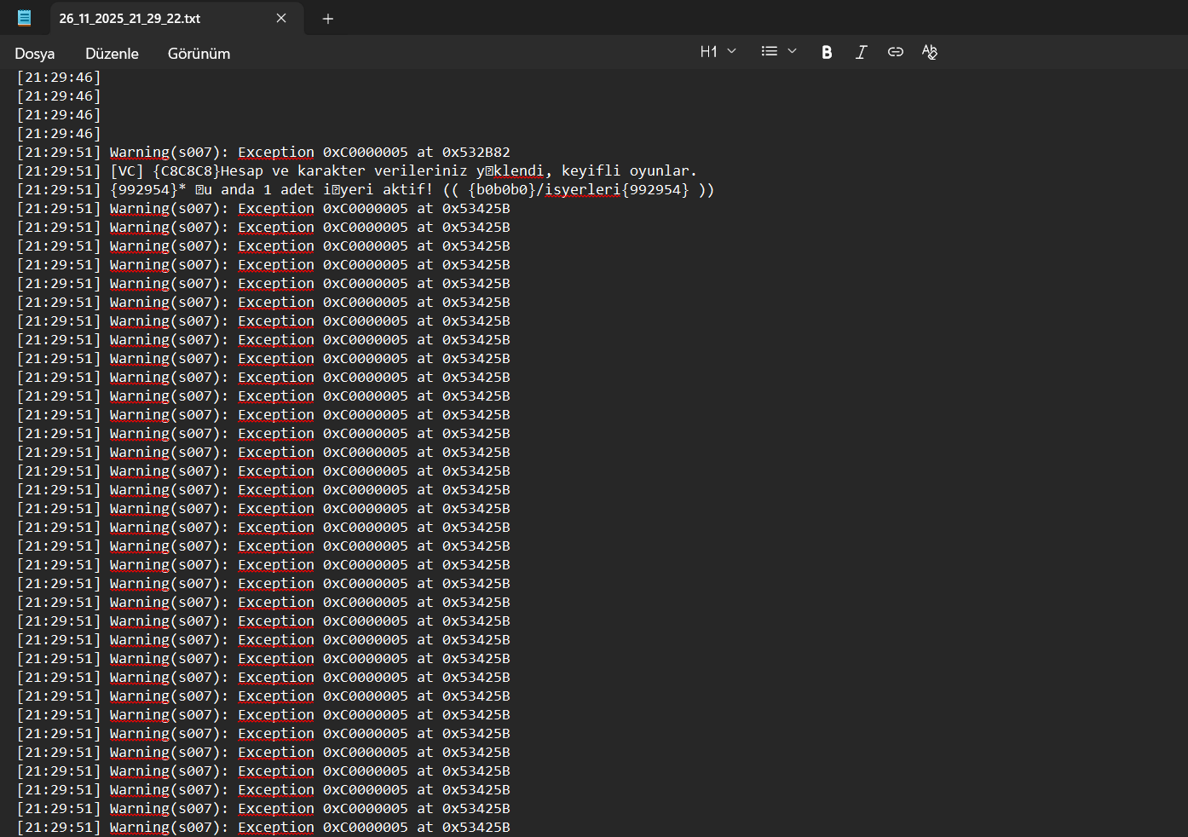Close the 26_11_2025_21_29_22.txt tab

pyautogui.click(x=281, y=19)
